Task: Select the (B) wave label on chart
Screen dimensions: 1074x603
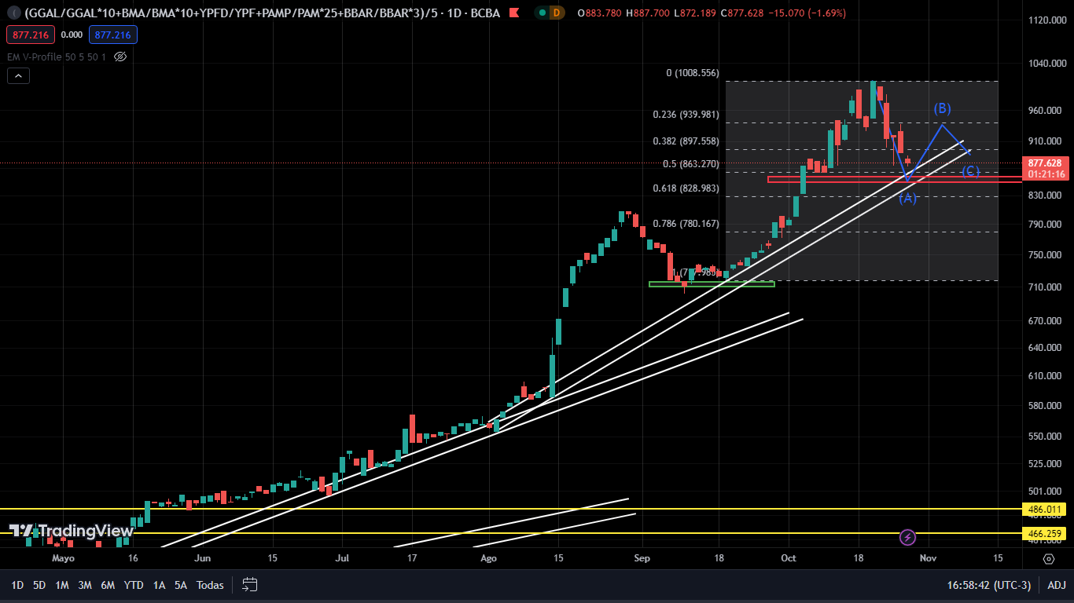Action: point(943,108)
